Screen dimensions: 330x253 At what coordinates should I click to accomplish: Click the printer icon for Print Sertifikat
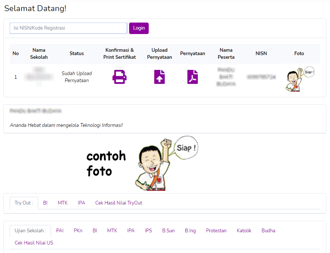(119, 77)
